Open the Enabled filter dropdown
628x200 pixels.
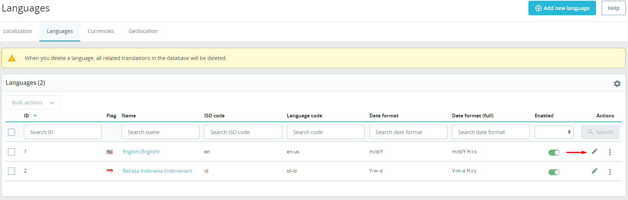click(x=554, y=132)
